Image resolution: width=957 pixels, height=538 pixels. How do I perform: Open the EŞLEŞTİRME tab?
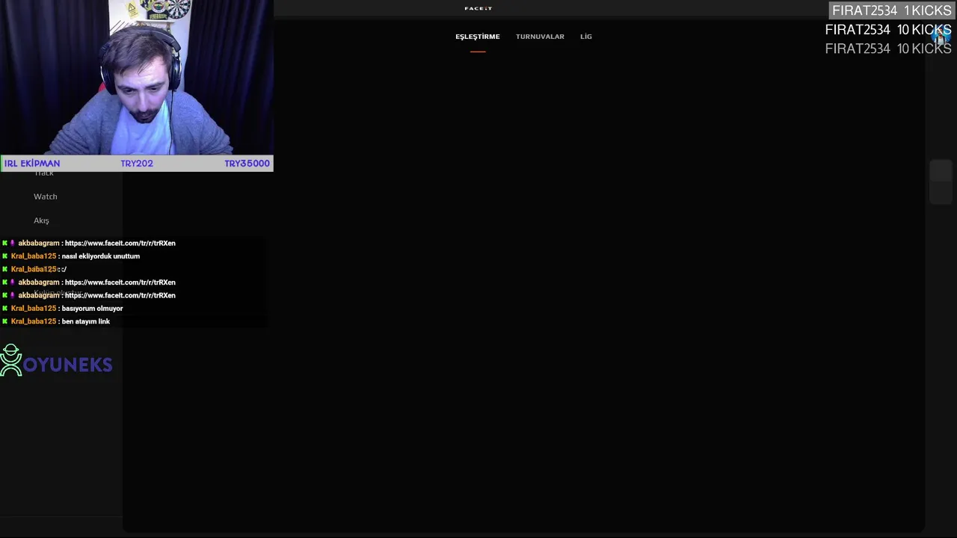pos(477,37)
